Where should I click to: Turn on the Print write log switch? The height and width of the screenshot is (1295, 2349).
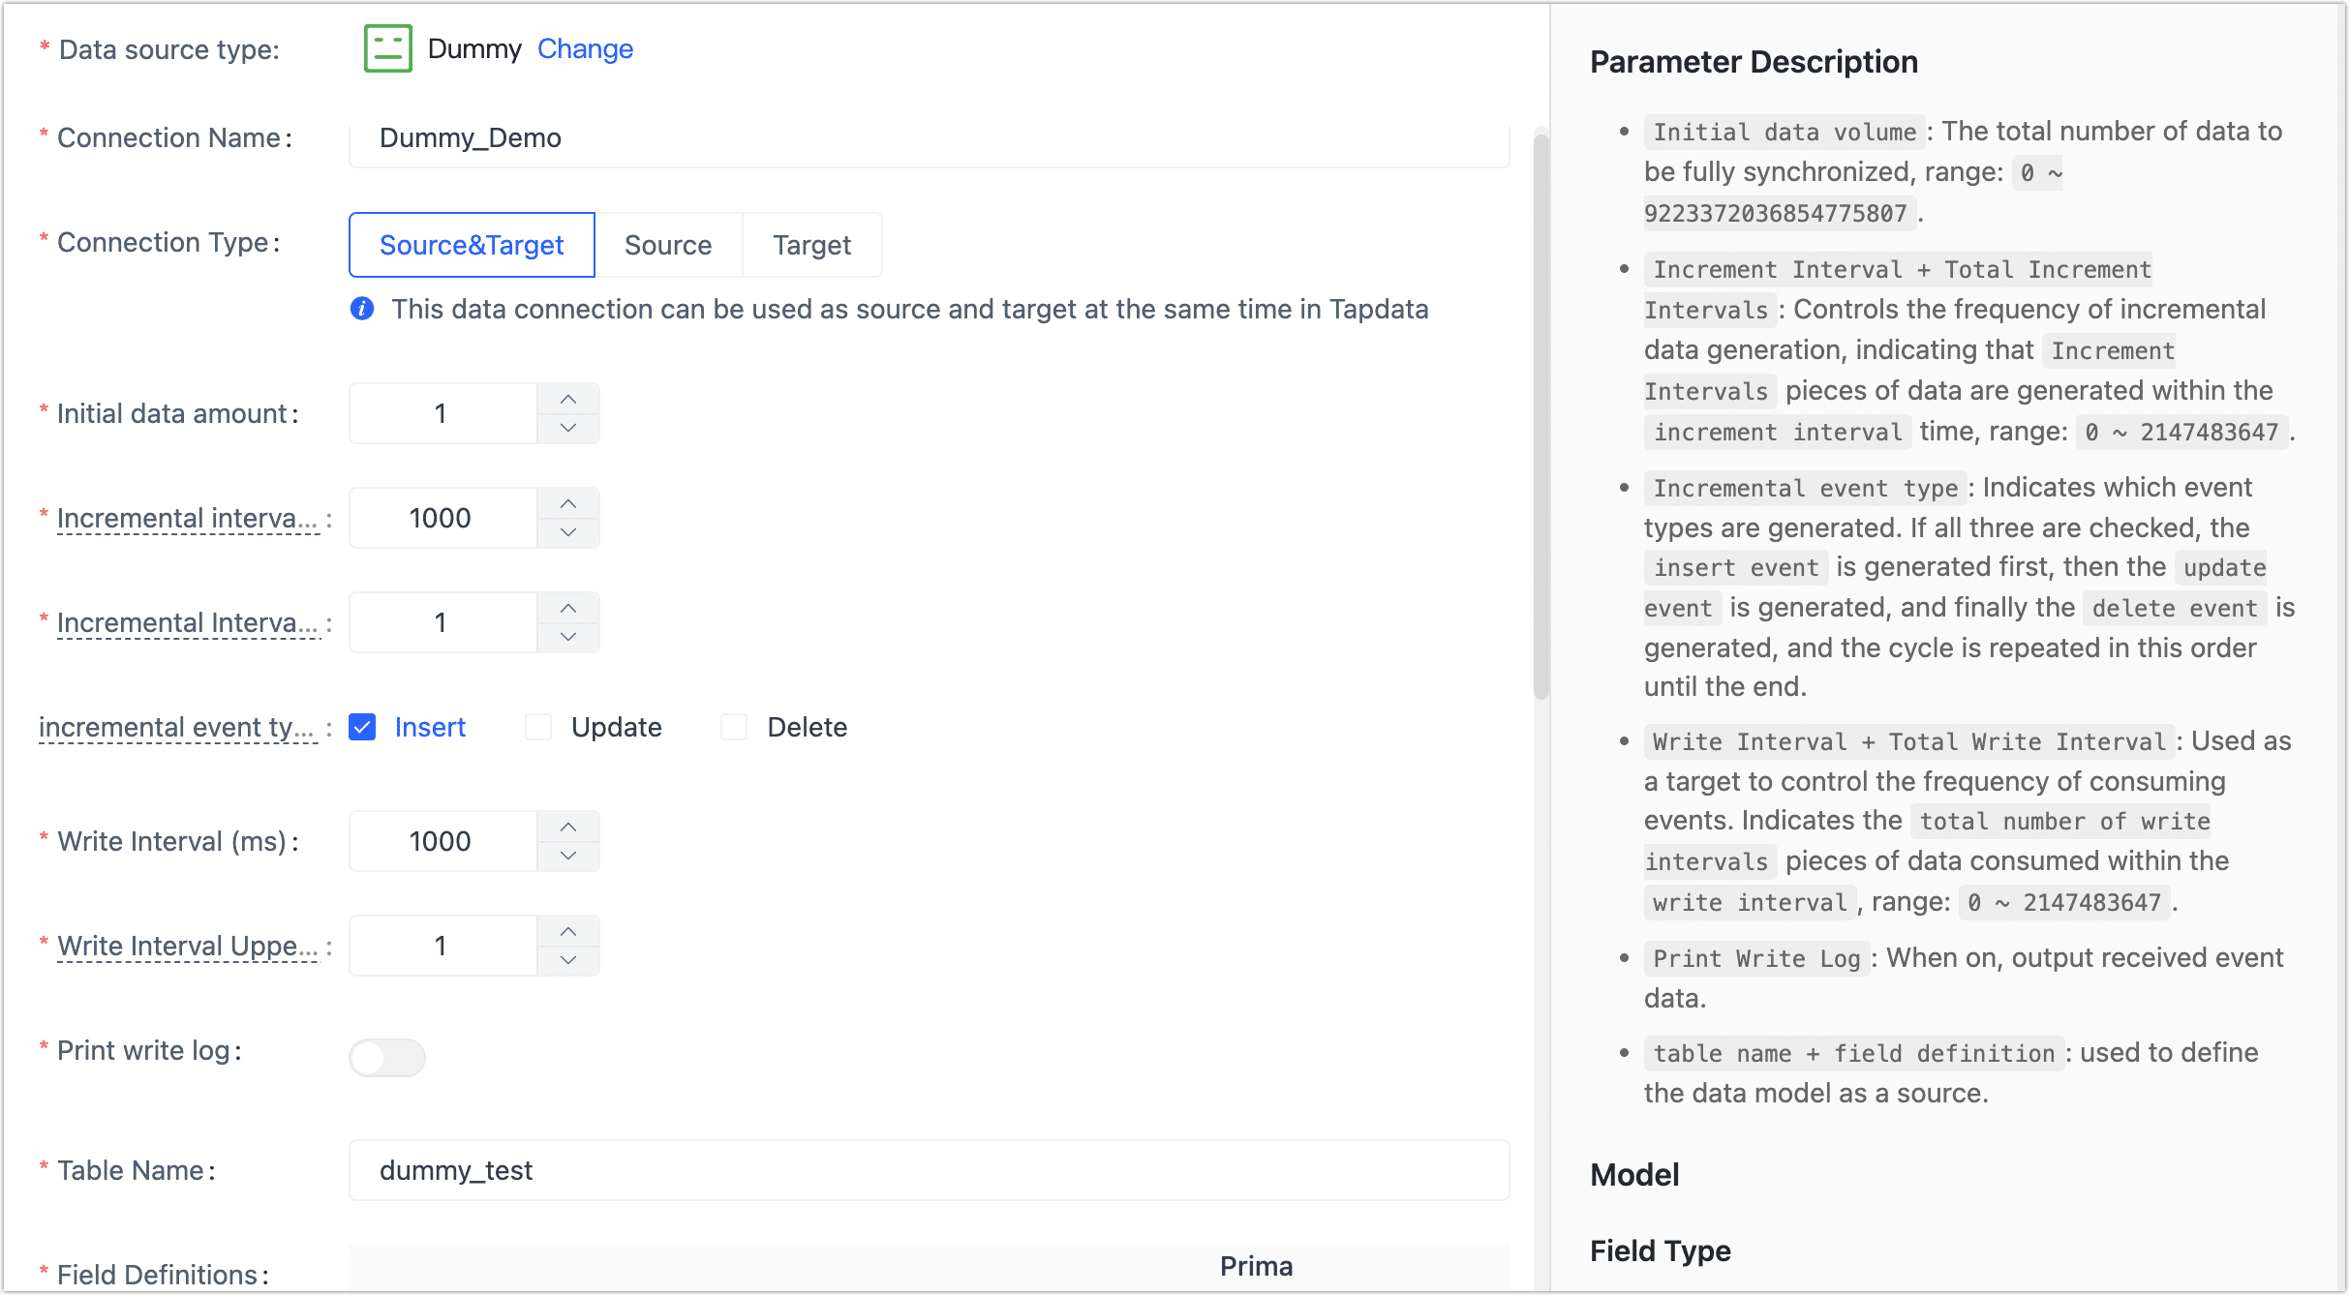[x=387, y=1057]
